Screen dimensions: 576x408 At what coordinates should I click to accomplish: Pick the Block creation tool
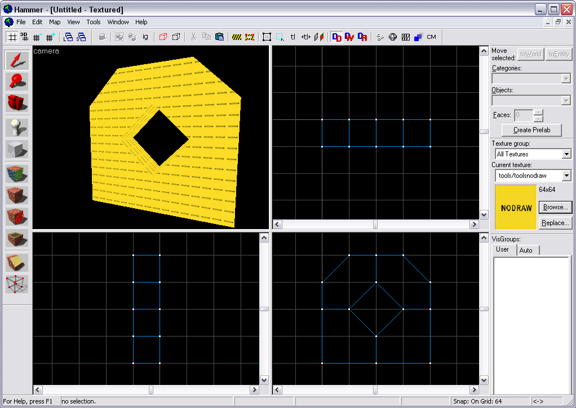click(x=17, y=149)
